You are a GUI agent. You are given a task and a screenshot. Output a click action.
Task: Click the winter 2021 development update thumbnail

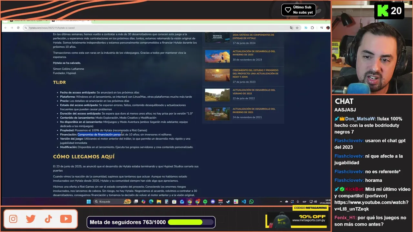tap(217, 114)
